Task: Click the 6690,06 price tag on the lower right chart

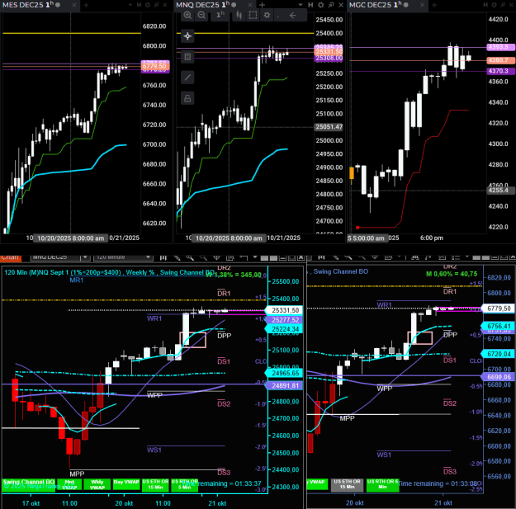Action: [499, 377]
